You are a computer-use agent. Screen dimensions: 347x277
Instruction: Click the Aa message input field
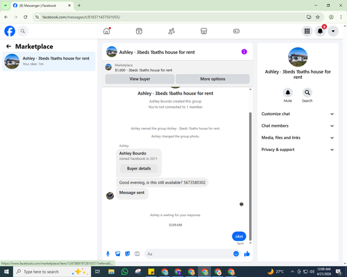point(188,254)
